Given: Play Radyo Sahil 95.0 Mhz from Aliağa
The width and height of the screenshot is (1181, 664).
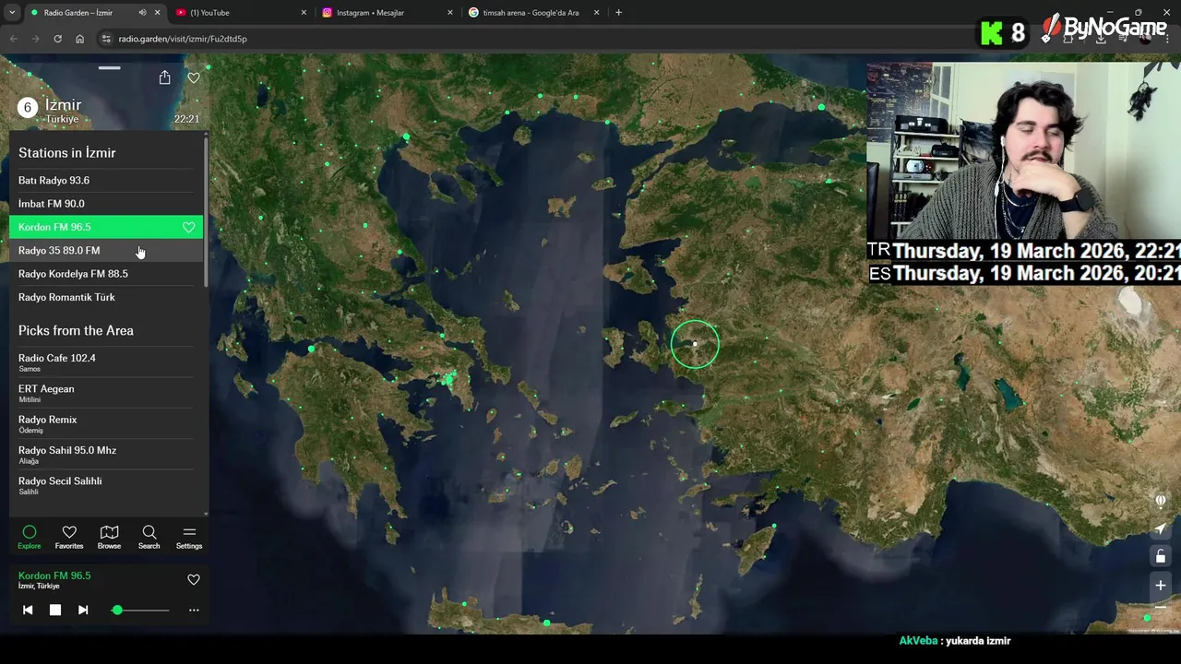Looking at the screenshot, I should click(x=106, y=455).
